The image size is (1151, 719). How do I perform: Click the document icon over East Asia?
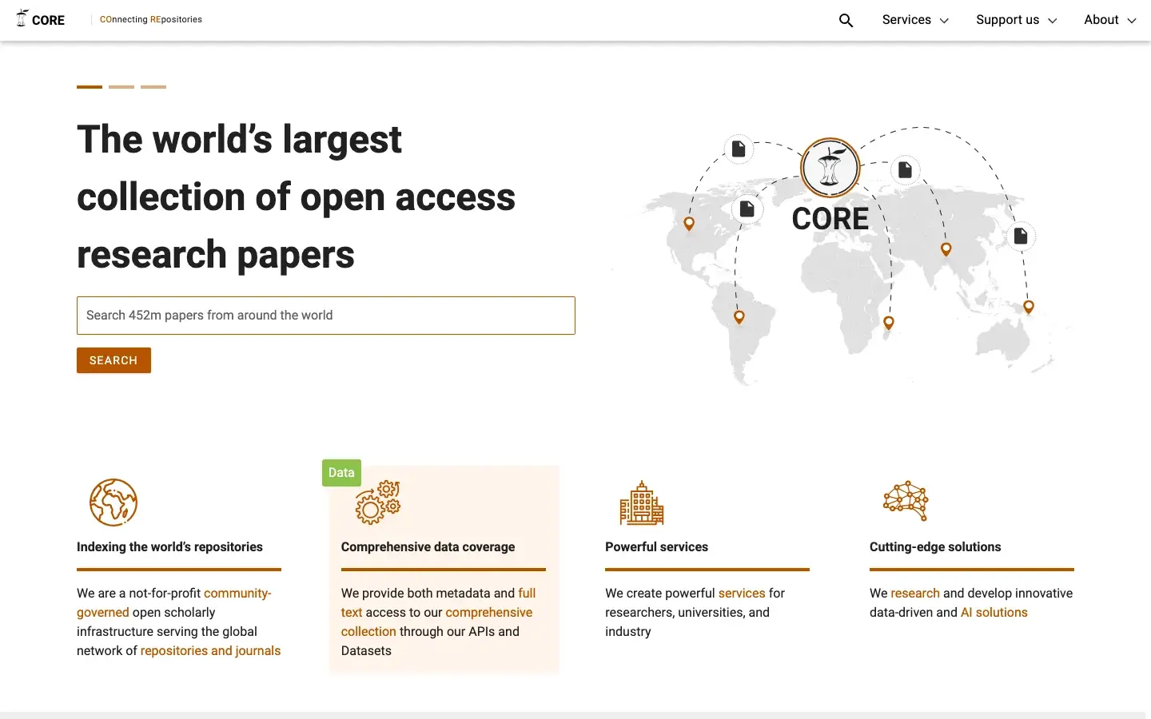[1021, 236]
